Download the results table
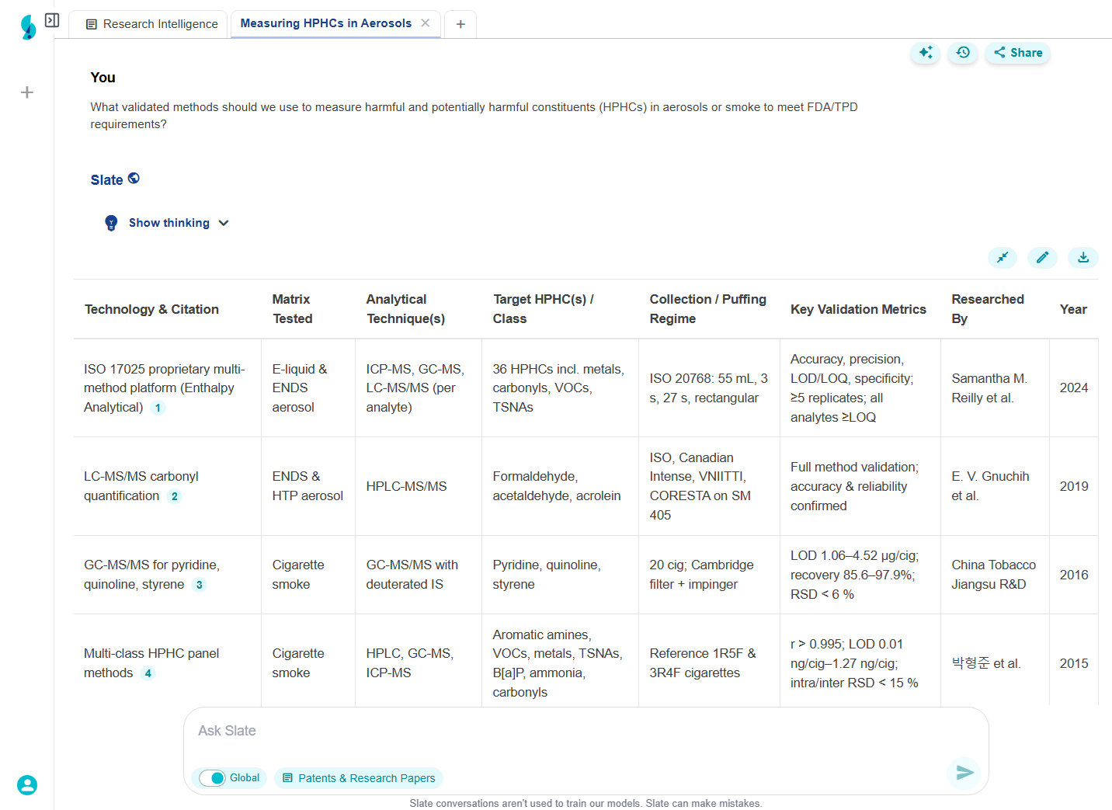This screenshot has width=1112, height=810. coord(1083,257)
